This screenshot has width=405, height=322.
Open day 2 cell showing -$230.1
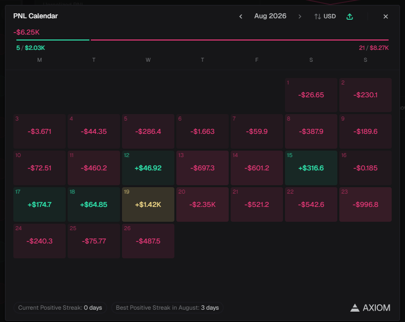365,95
